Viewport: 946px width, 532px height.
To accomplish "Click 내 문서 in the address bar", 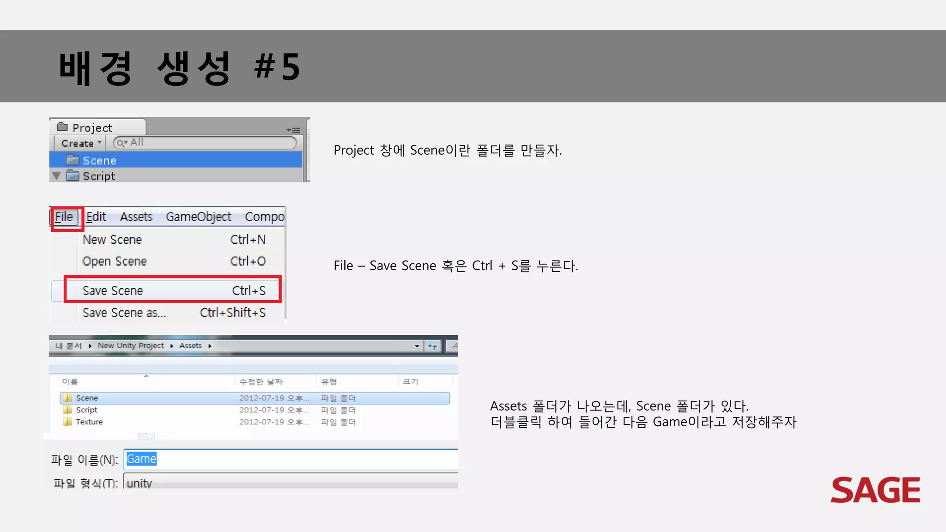I will (x=68, y=345).
